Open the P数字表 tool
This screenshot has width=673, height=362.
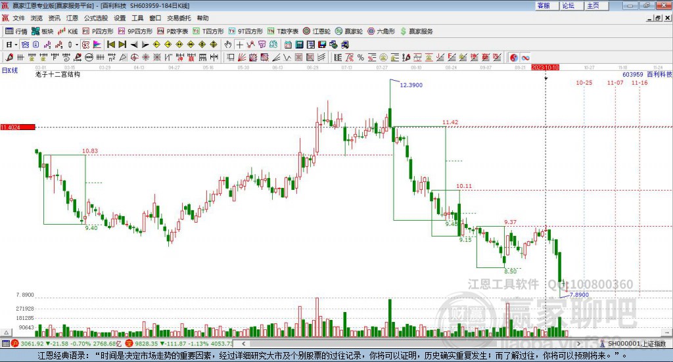point(173,32)
